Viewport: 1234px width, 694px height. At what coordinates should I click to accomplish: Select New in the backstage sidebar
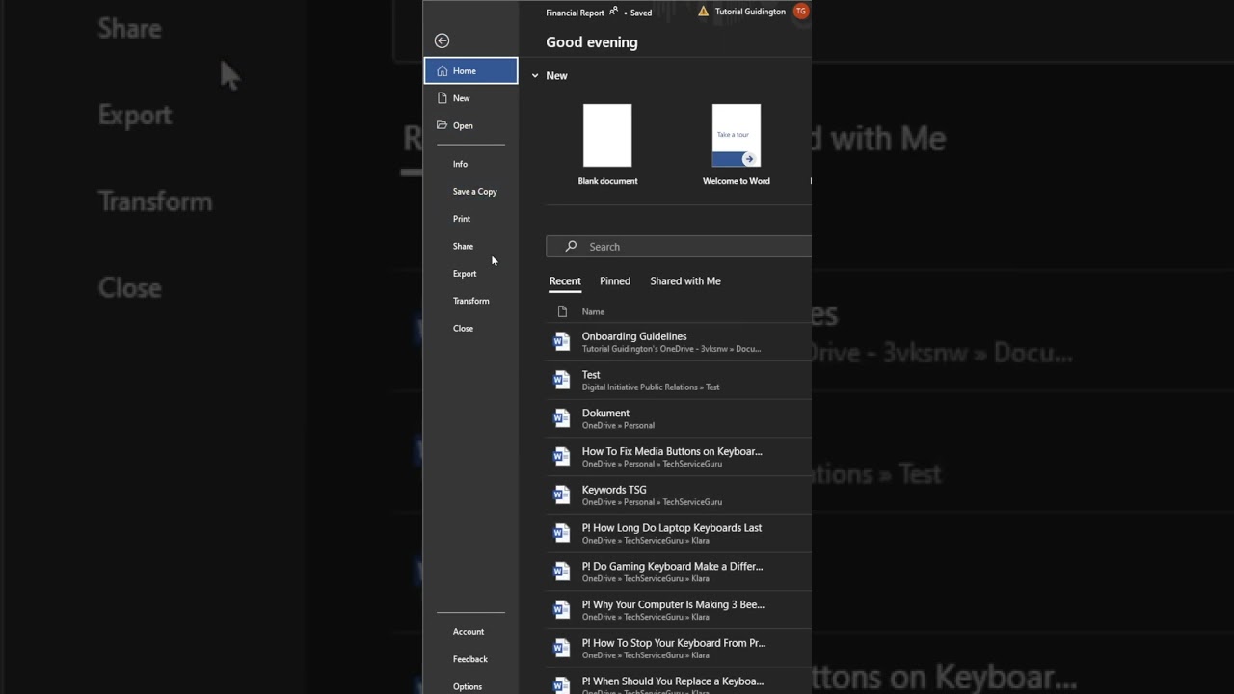coord(470,98)
